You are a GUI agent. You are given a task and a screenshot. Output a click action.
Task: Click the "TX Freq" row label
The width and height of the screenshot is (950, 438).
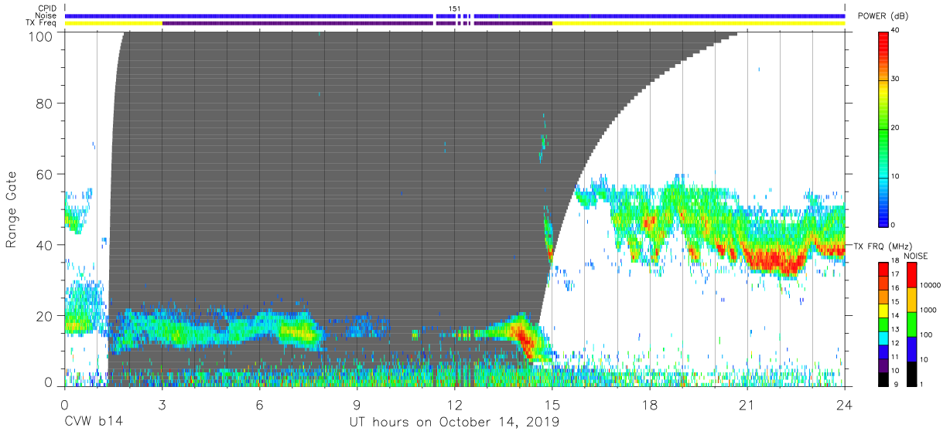click(x=42, y=23)
